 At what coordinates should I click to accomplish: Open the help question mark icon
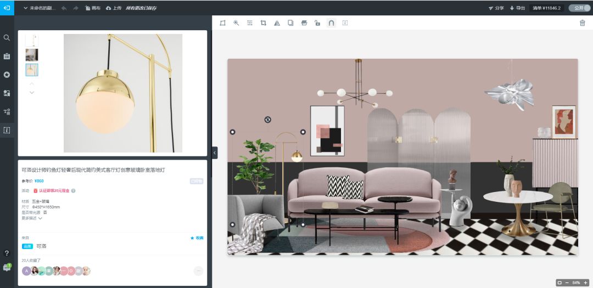(7, 253)
